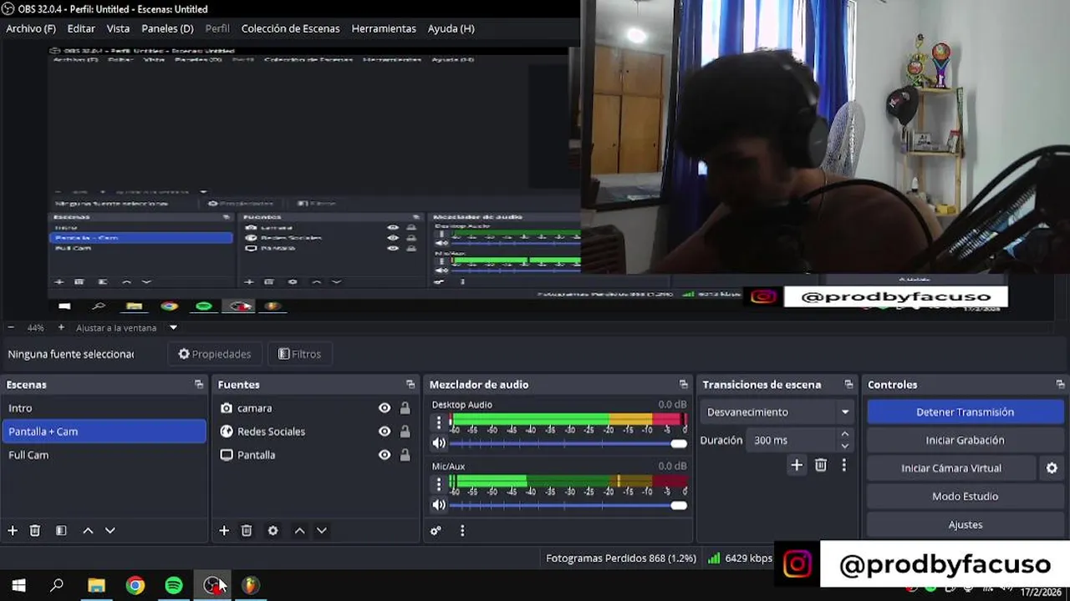Image resolution: width=1070 pixels, height=601 pixels.
Task: Zoom out the preview with minus
Action: click(11, 327)
